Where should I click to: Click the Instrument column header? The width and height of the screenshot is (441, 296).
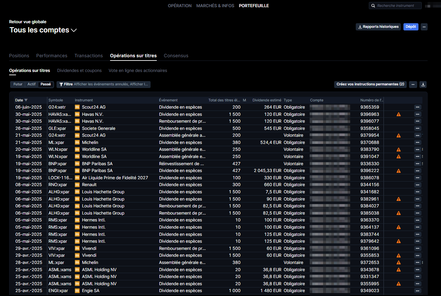pyautogui.click(x=84, y=100)
